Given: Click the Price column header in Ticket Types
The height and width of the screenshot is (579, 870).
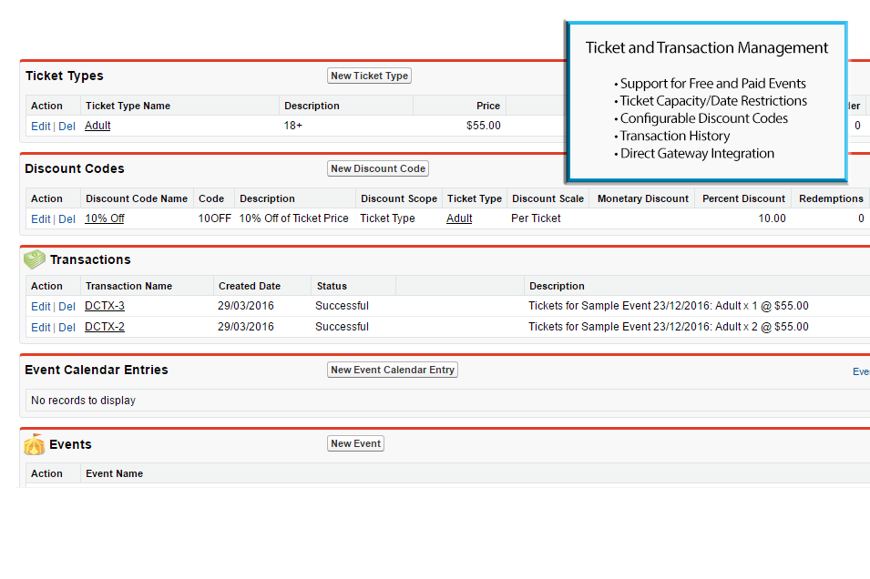Looking at the screenshot, I should click(x=488, y=106).
